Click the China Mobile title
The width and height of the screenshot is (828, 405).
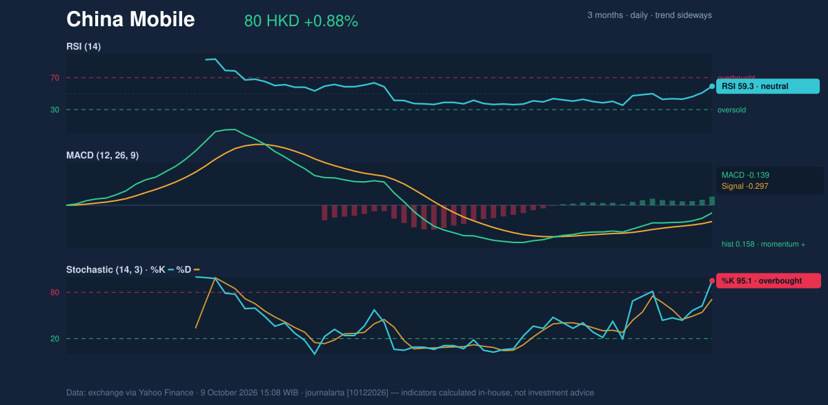coord(130,20)
